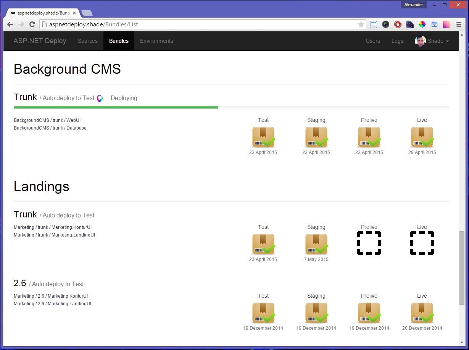Click the "29 April 2015" date
The height and width of the screenshot is (350, 469).
[422, 152]
